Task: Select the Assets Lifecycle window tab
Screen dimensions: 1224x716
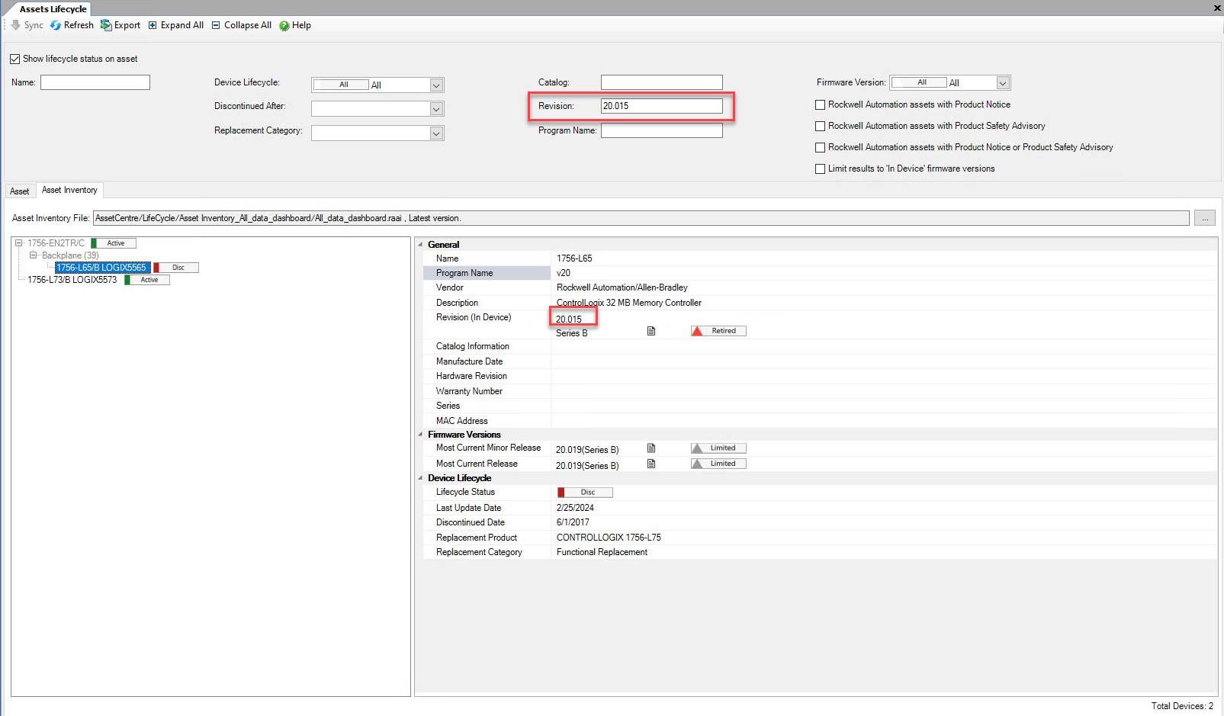Action: coord(53,9)
